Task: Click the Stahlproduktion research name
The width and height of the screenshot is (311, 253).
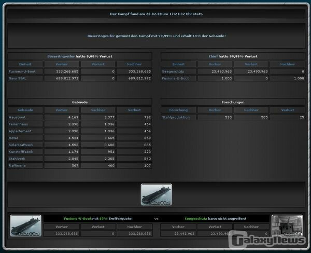Action: 176,117
